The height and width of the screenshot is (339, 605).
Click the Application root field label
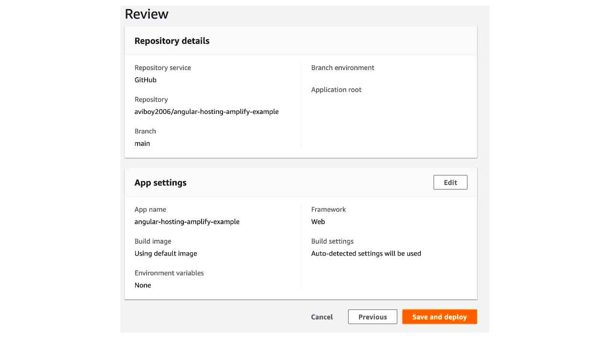pyautogui.click(x=336, y=90)
